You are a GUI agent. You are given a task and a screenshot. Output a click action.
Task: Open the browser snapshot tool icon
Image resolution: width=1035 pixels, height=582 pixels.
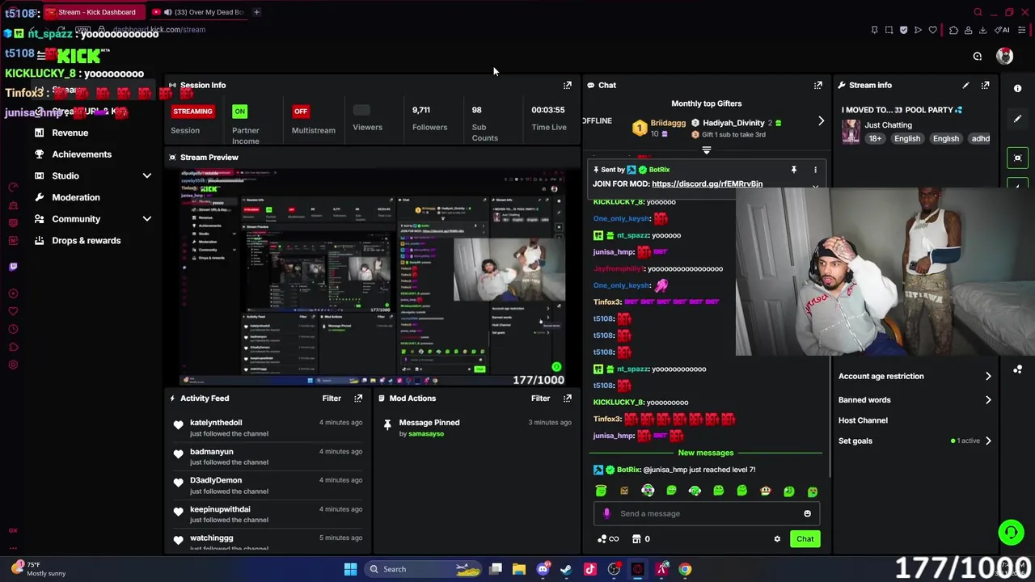889,30
